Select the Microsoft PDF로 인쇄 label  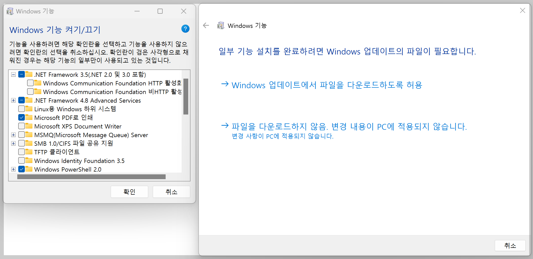(x=64, y=118)
